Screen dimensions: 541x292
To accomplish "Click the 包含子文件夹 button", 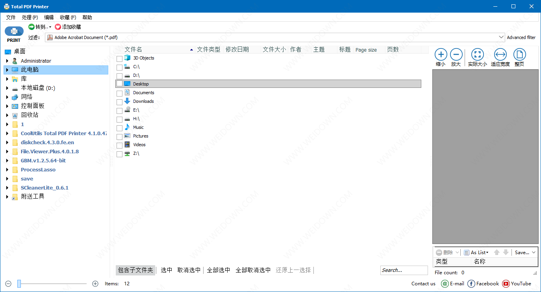I will 135,270.
